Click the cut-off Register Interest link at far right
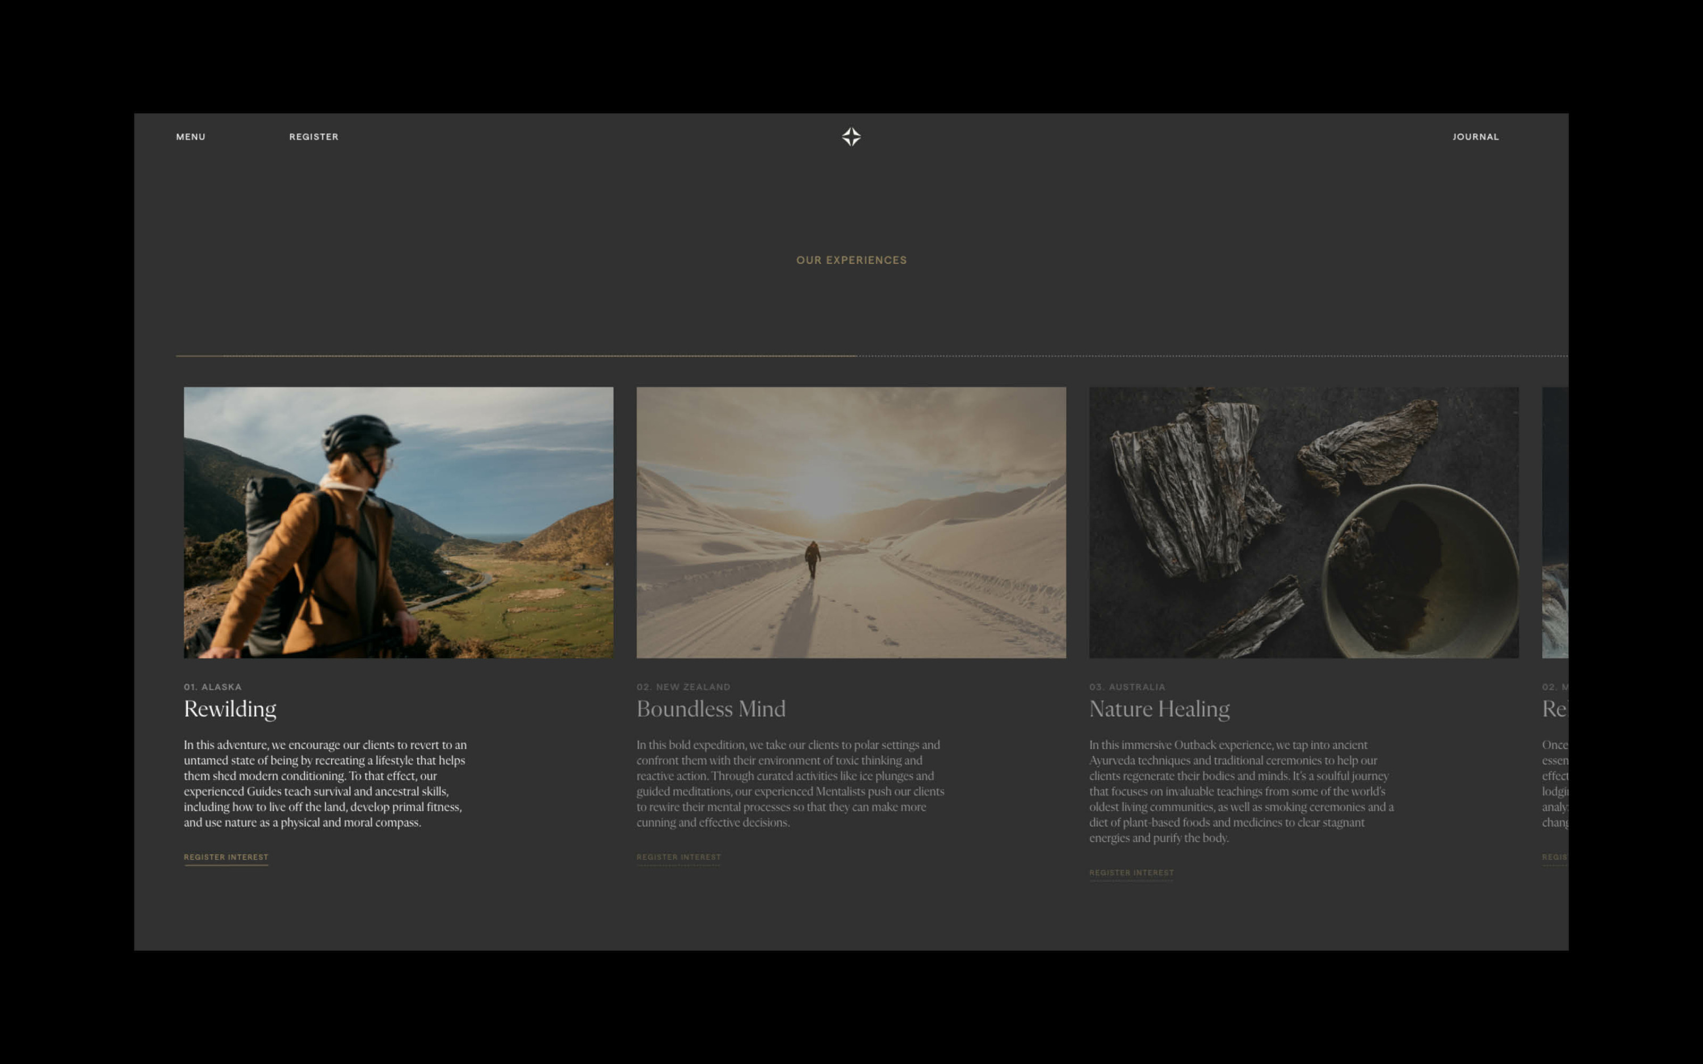Viewport: 1703px width, 1064px height. pos(1554,857)
